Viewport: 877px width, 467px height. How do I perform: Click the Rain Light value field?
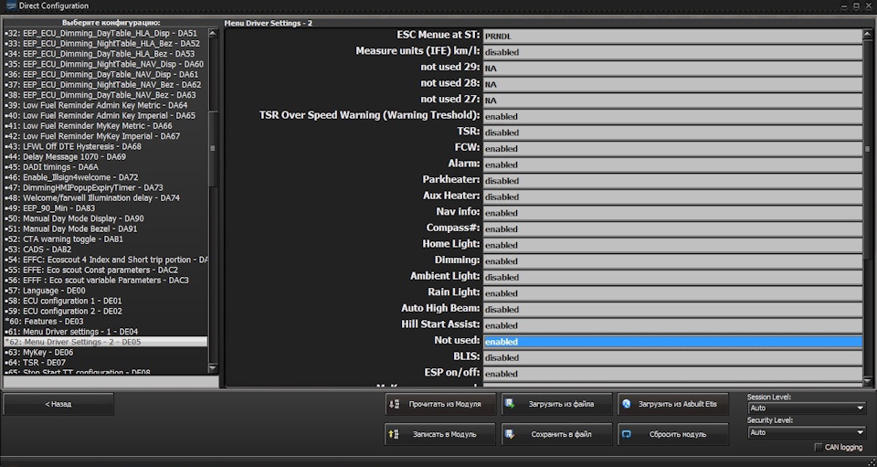tap(672, 293)
